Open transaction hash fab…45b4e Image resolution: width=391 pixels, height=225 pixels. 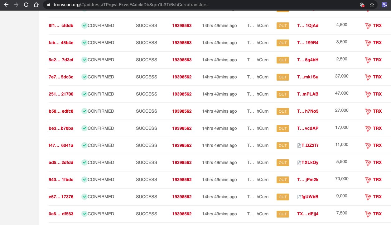pos(61,43)
